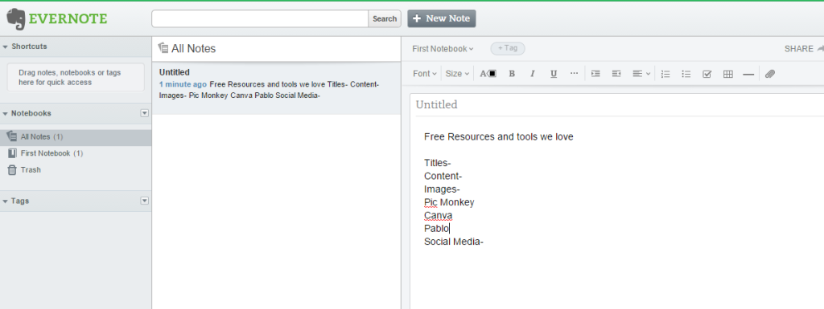Create a note with New Note button
This screenshot has width=824, height=309.
(442, 18)
